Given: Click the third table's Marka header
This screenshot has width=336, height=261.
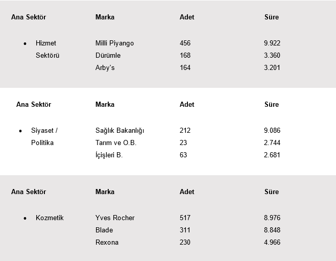Looking at the screenshot, I should tap(105, 192).
